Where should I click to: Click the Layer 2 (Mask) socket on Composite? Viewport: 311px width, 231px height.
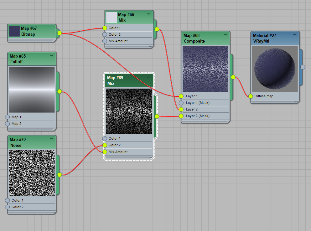181,116
